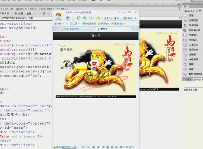203x149 pixels.
Task: Open the 无痕浏览 dropdown
Action: [118, 24]
